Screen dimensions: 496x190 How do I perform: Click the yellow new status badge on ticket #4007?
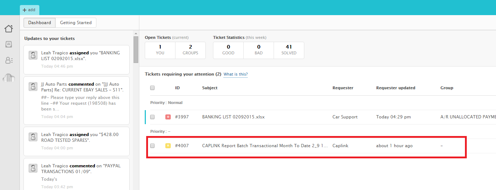coord(168,146)
